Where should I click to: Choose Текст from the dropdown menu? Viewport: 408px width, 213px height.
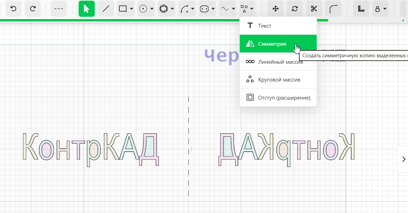pyautogui.click(x=278, y=26)
